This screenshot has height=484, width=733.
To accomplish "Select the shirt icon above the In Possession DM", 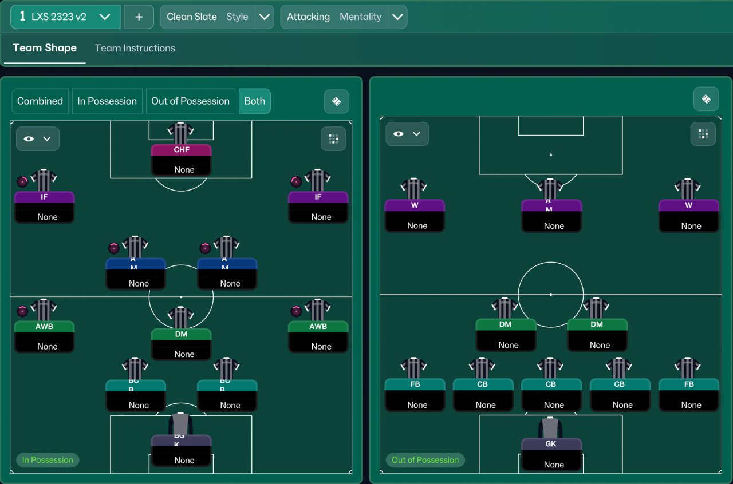I will coord(181,318).
